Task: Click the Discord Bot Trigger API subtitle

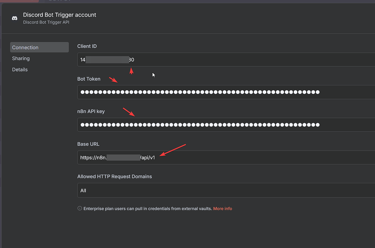Action: tap(46, 22)
